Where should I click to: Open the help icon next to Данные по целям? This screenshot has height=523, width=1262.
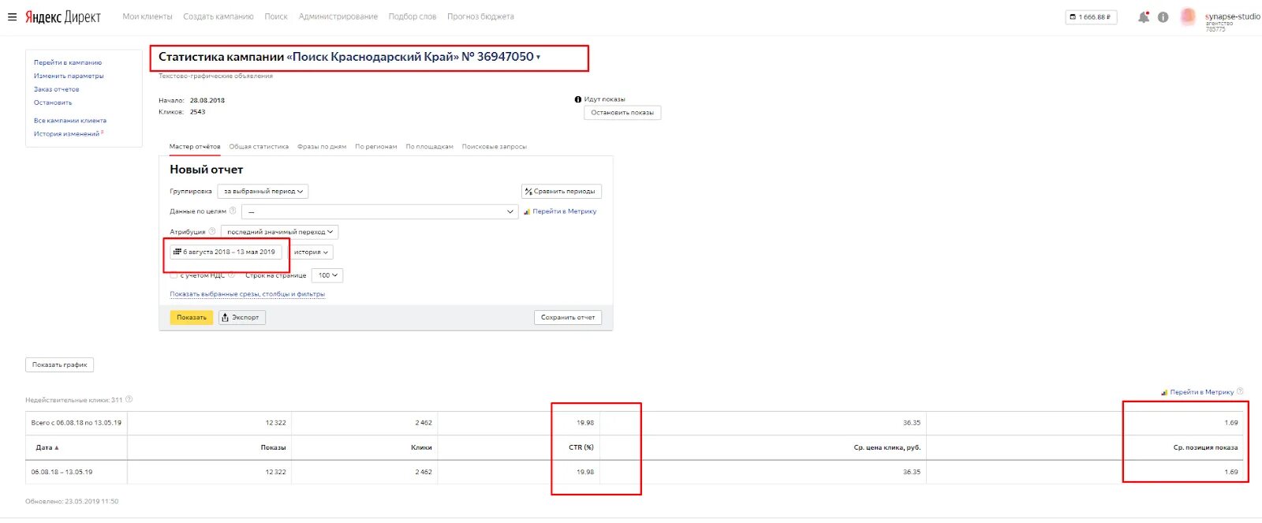[233, 211]
